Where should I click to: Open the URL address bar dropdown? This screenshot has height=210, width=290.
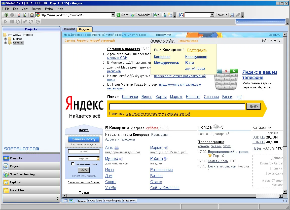point(113,15)
